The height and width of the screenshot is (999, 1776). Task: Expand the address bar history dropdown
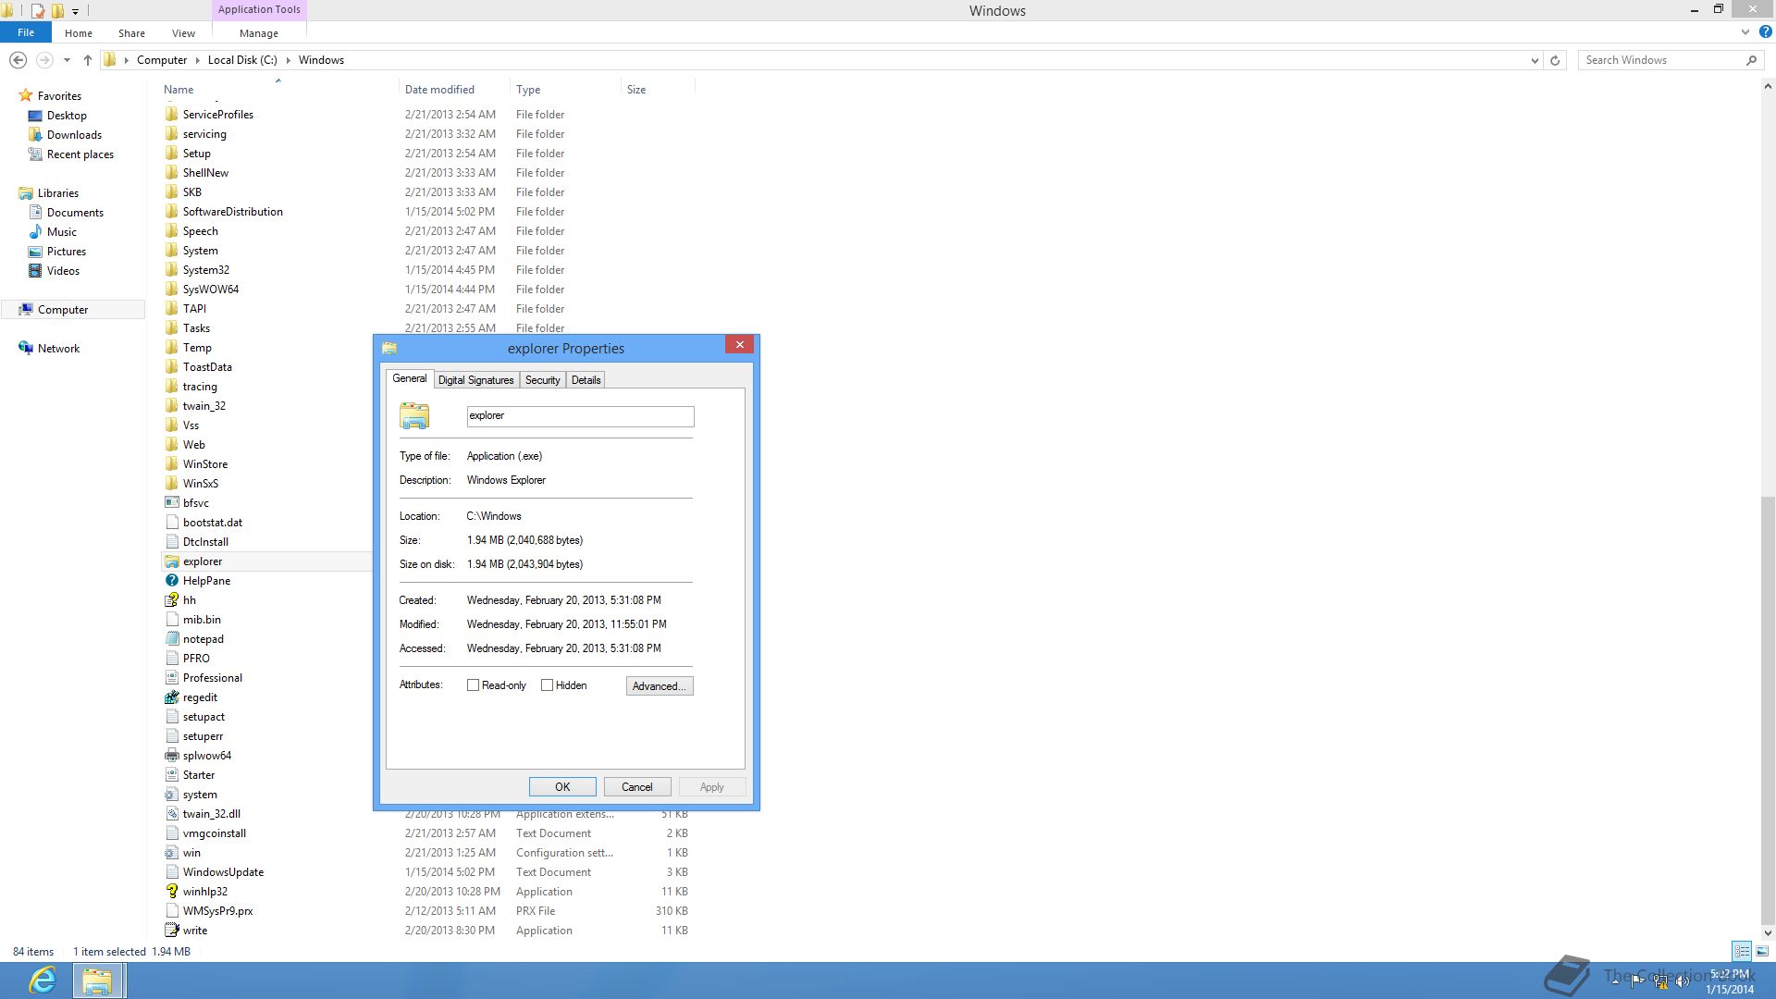(1535, 60)
